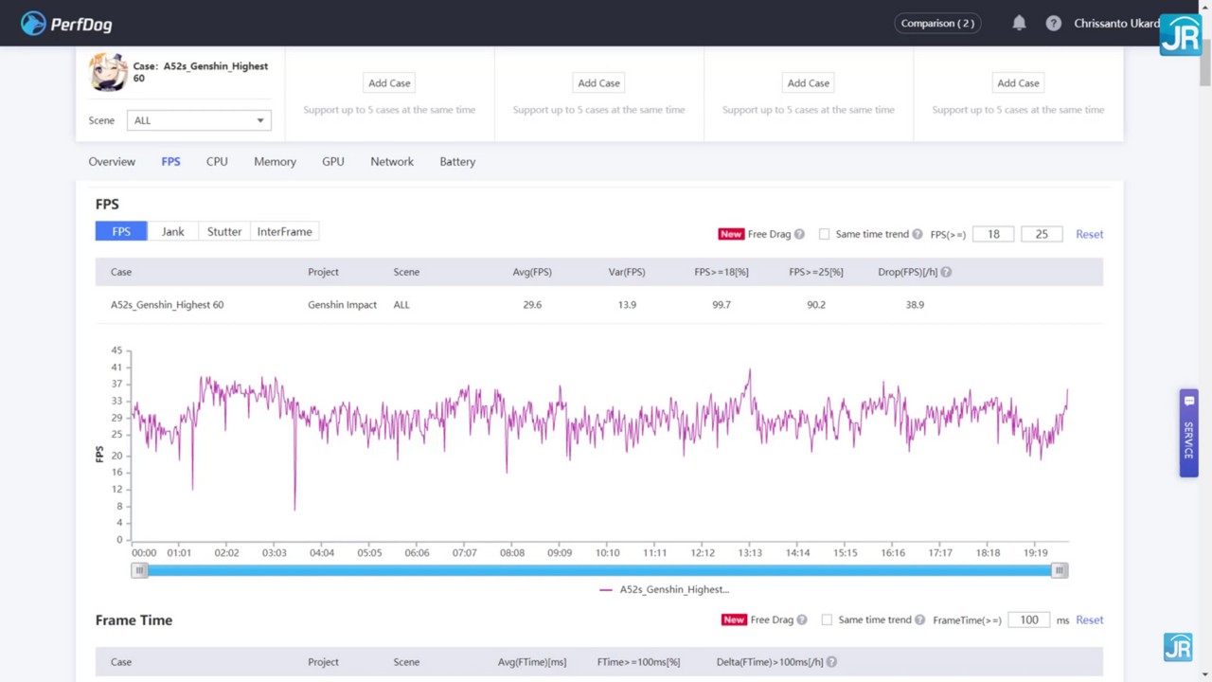Image resolution: width=1212 pixels, height=682 pixels.
Task: Open the notifications bell
Action: coord(1019,23)
